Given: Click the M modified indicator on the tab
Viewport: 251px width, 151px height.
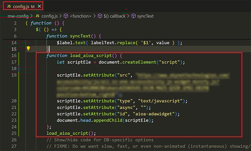Looking at the screenshot, I should (33, 6).
